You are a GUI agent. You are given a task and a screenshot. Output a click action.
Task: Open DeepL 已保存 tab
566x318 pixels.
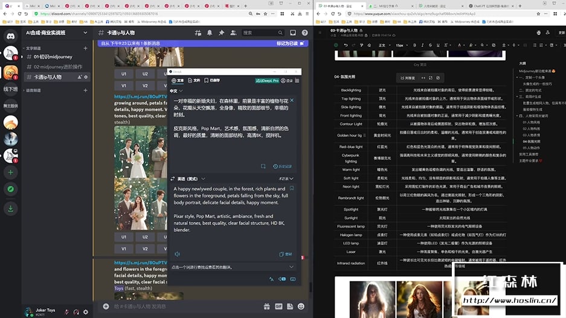(212, 80)
